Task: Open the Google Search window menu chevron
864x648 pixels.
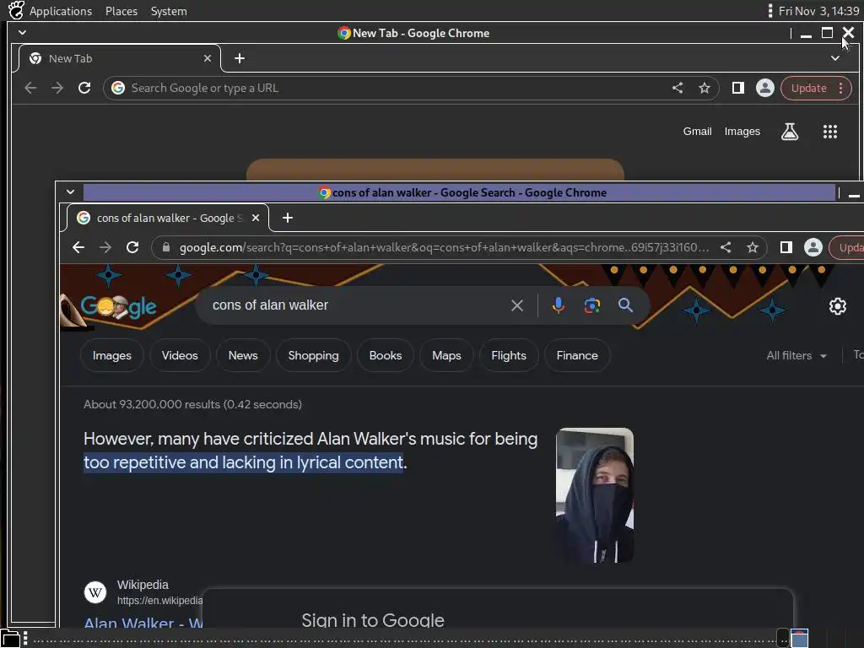Action: tap(70, 192)
